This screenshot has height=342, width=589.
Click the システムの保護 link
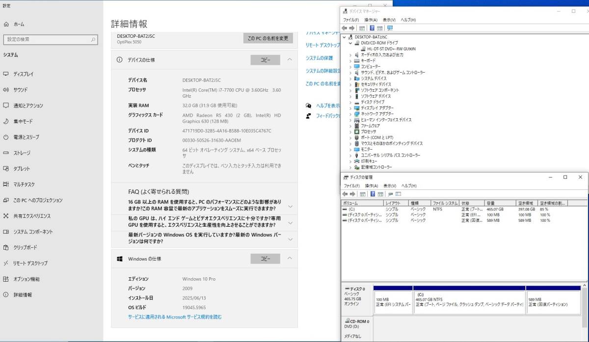click(x=319, y=58)
